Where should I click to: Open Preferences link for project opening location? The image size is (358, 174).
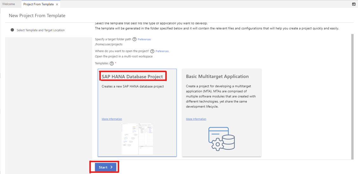click(x=162, y=51)
